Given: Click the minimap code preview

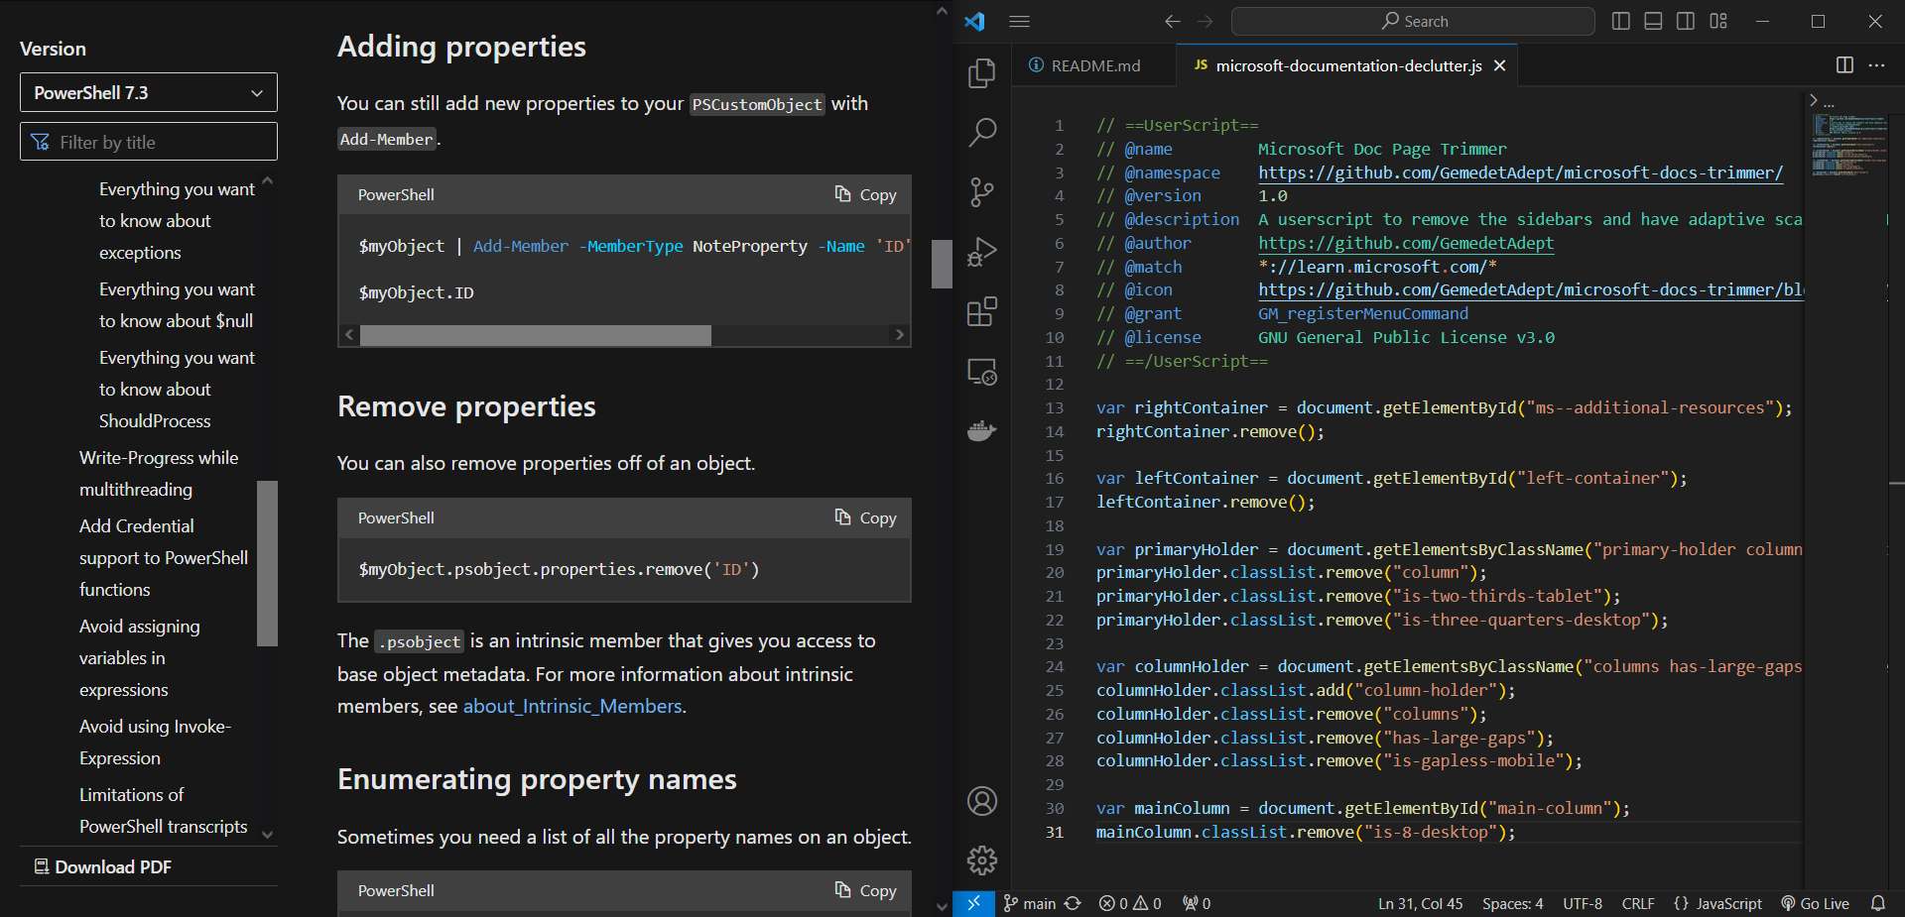Looking at the screenshot, I should click(1848, 145).
